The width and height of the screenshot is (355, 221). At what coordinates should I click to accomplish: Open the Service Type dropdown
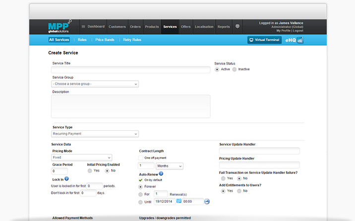pyautogui.click(x=95, y=134)
